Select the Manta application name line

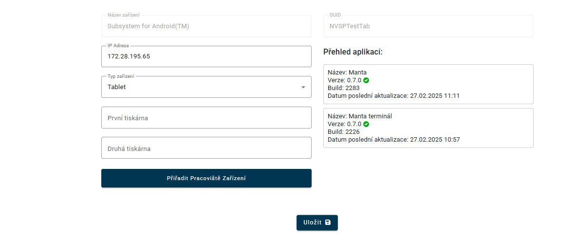[347, 73]
